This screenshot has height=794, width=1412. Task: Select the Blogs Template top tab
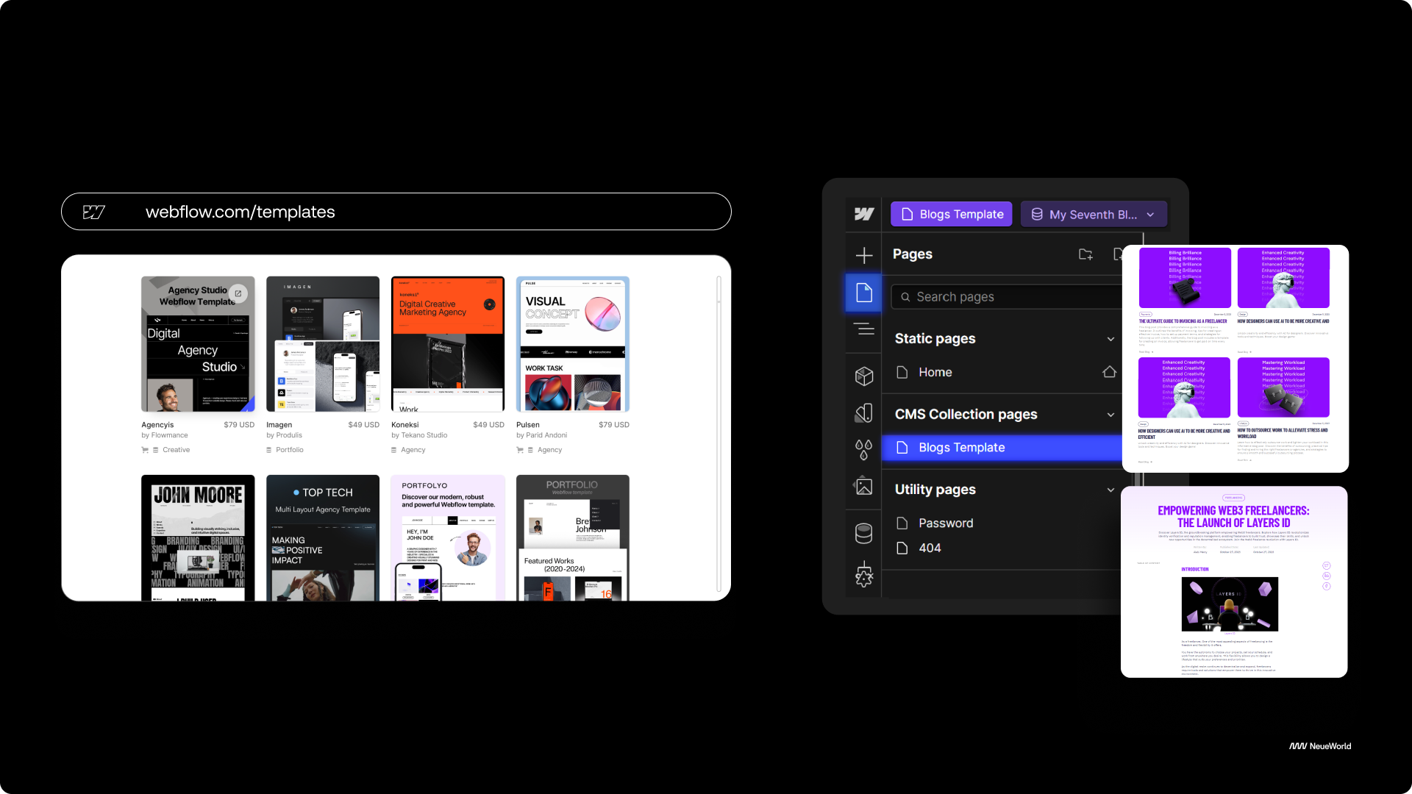pos(952,214)
